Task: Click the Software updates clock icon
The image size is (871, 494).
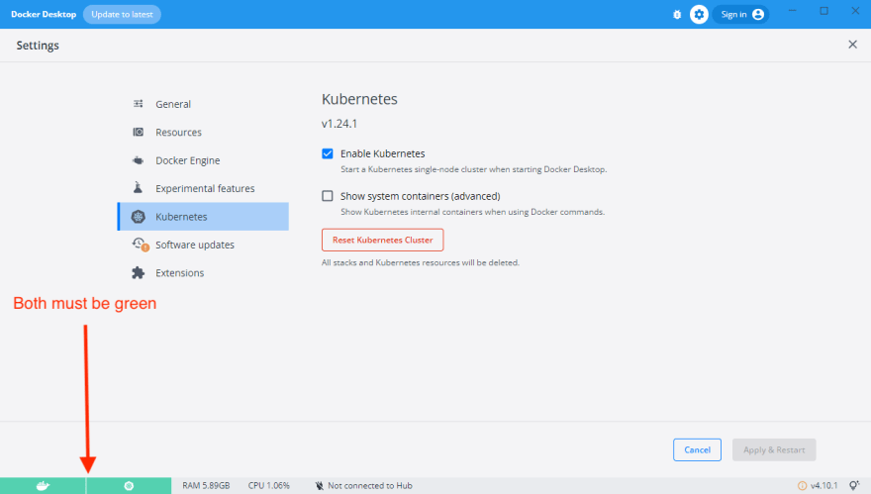Action: click(139, 245)
